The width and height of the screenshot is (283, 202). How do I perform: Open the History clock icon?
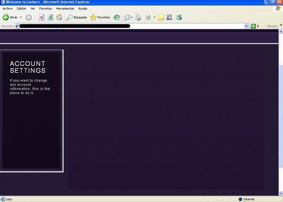(x=117, y=17)
